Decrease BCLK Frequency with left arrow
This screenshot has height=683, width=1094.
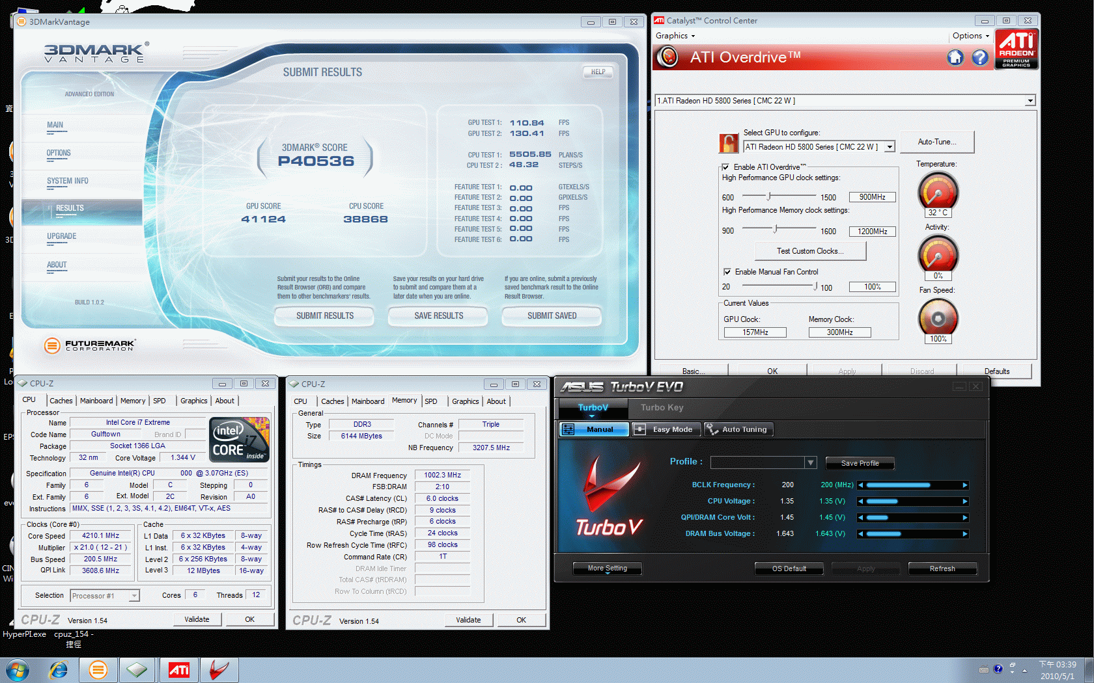click(861, 485)
